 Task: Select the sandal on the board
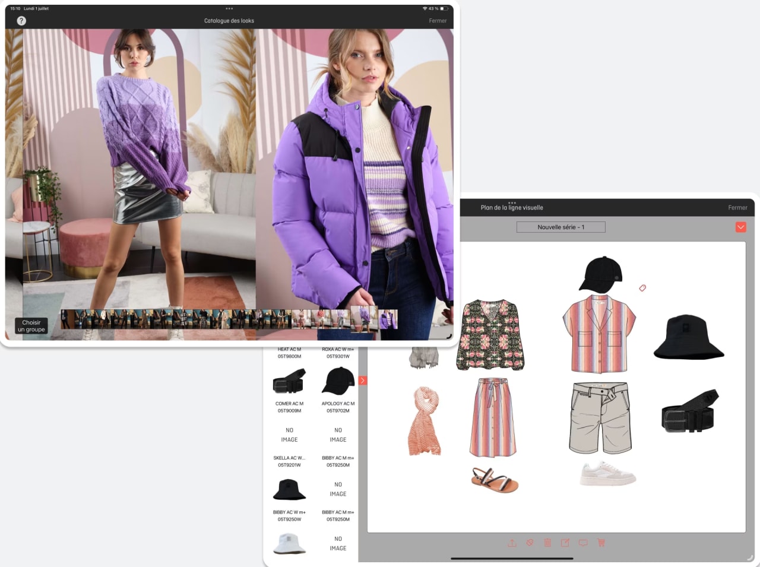[x=495, y=480]
